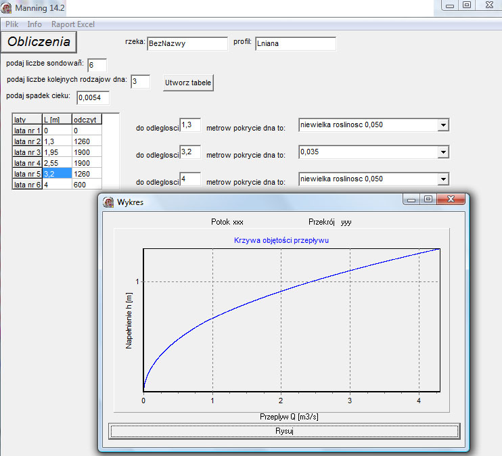The height and width of the screenshot is (456, 502).
Task: Focus the profil field containing Lniana
Action: point(296,43)
